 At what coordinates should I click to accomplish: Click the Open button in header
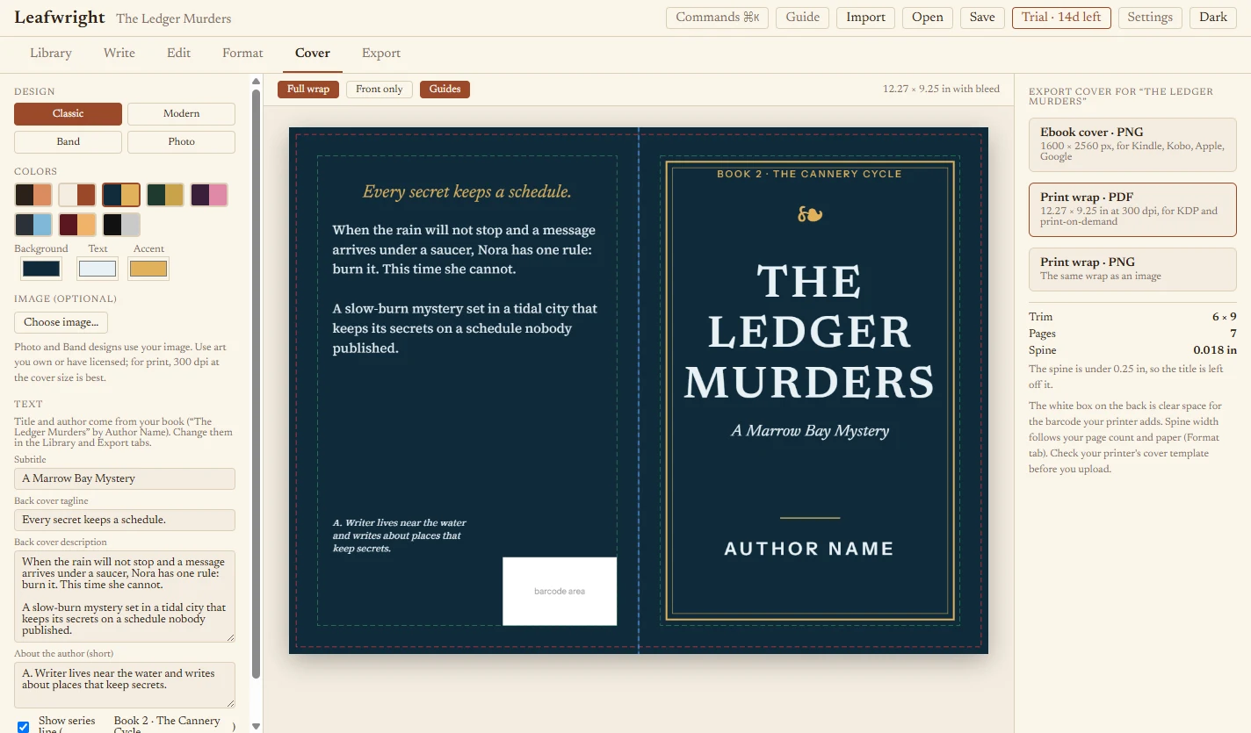[928, 18]
